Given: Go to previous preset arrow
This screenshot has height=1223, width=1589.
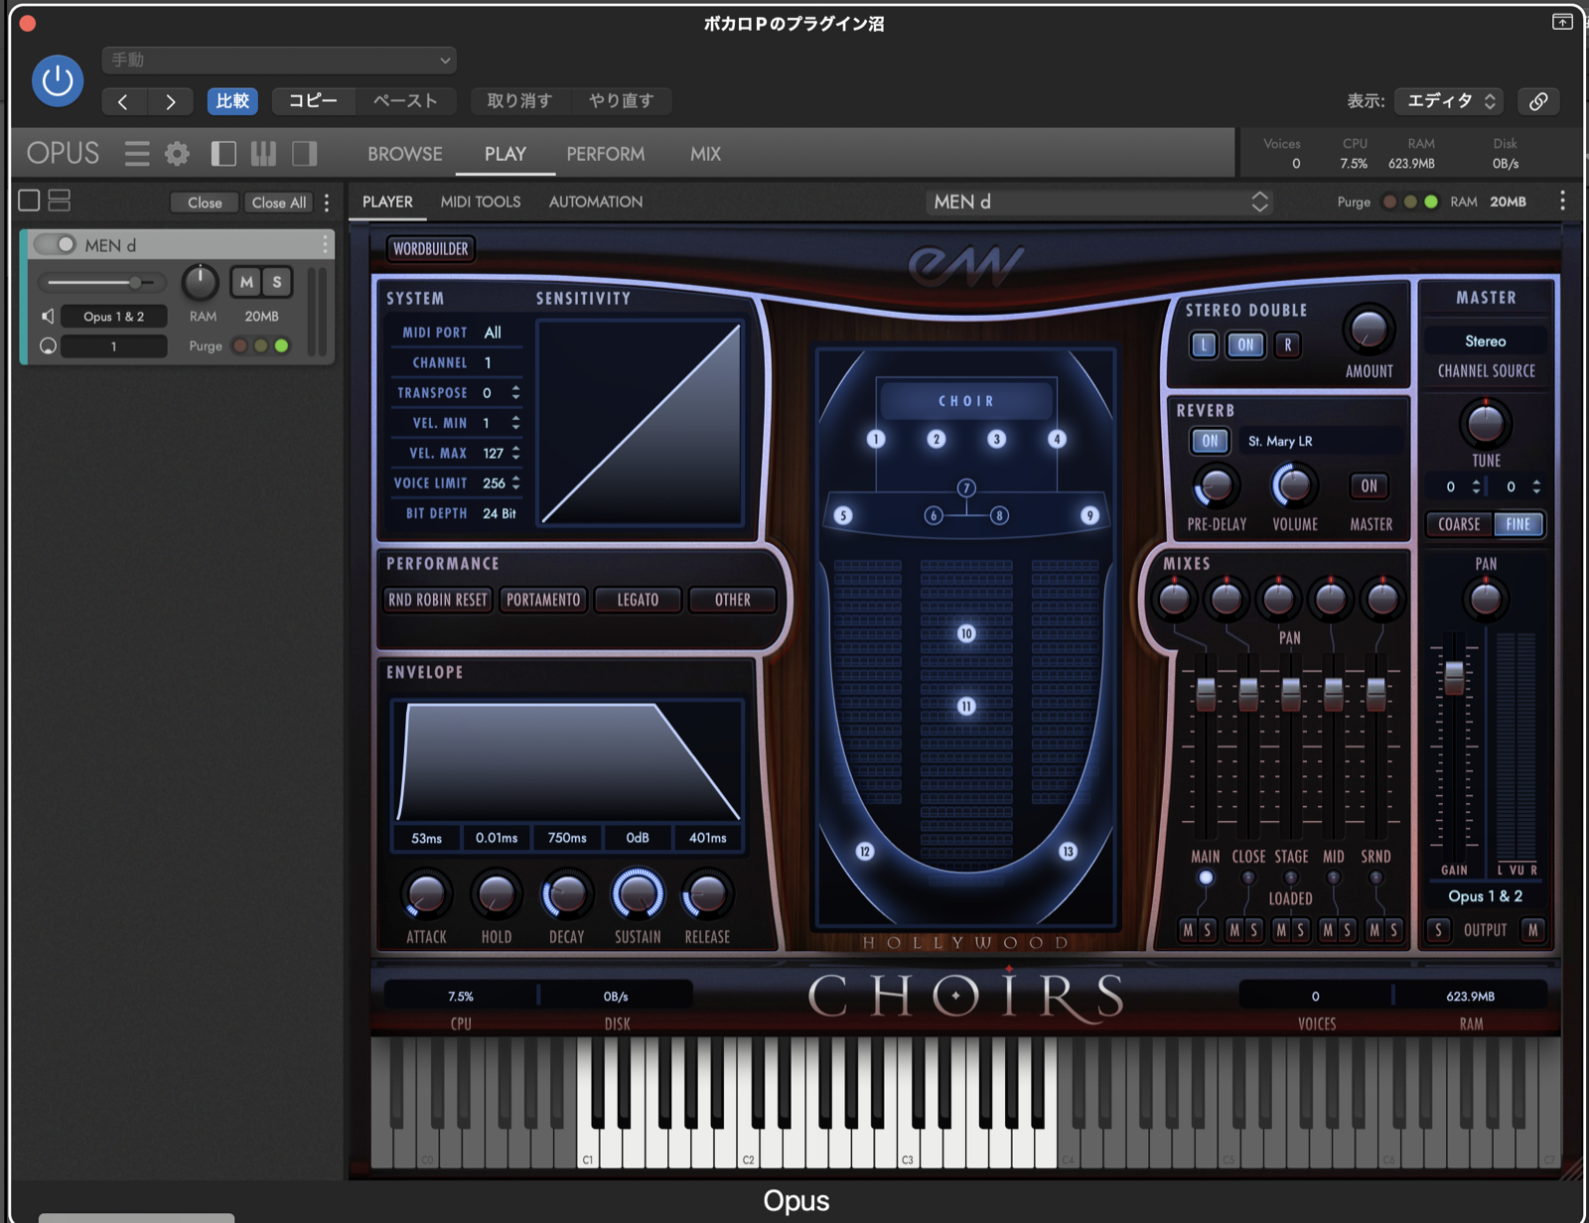Looking at the screenshot, I should point(123,101).
